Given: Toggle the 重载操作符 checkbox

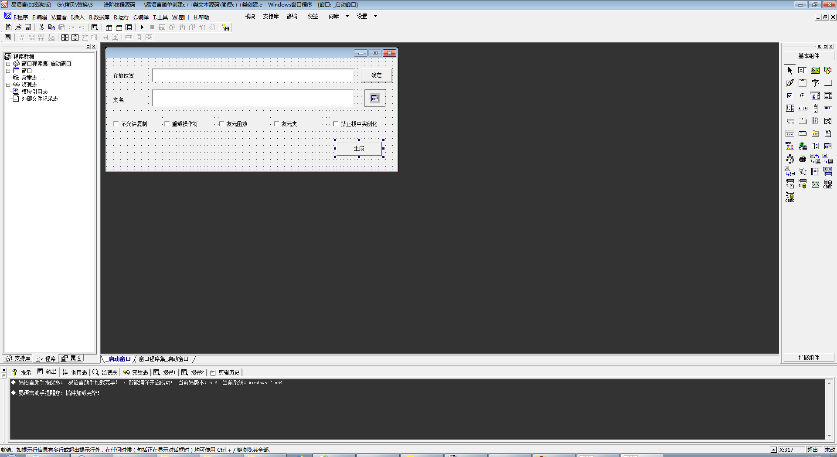Looking at the screenshot, I should click(x=167, y=124).
